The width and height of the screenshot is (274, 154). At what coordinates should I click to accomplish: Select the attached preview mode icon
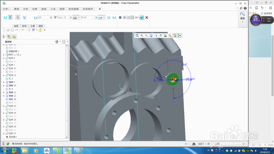(132, 18)
